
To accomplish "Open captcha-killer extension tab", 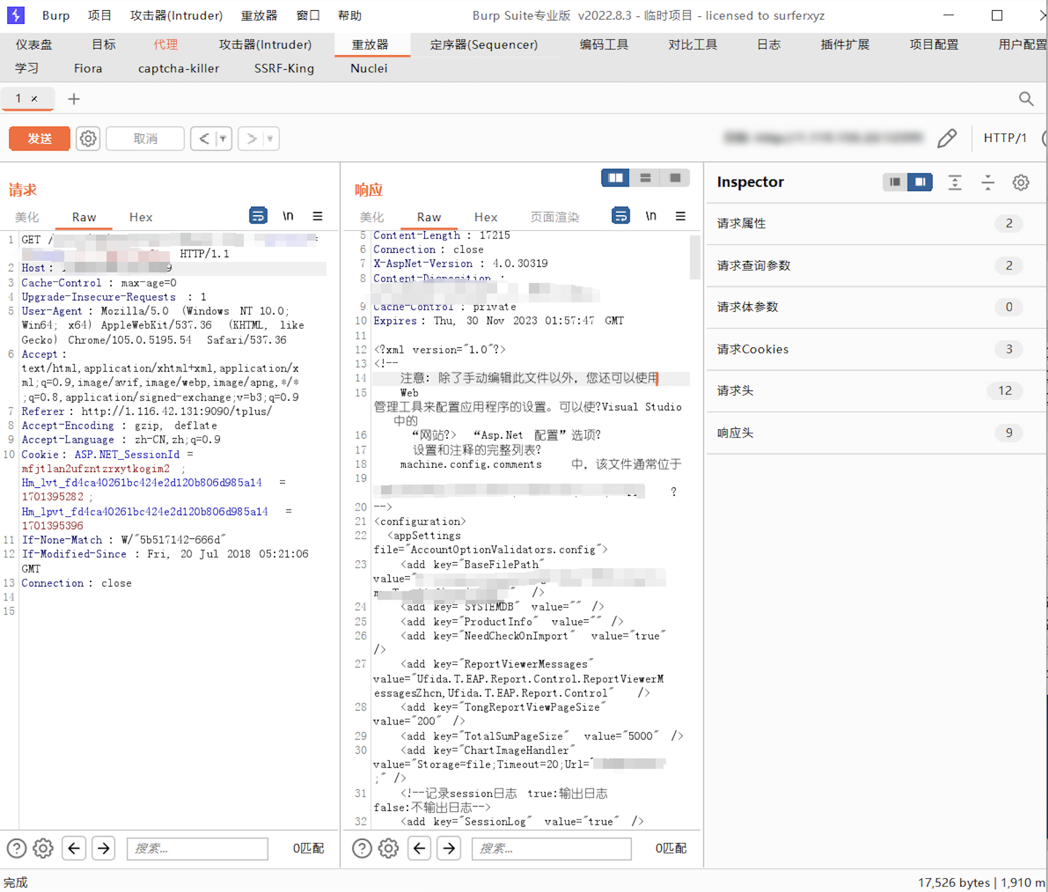I will [x=178, y=68].
